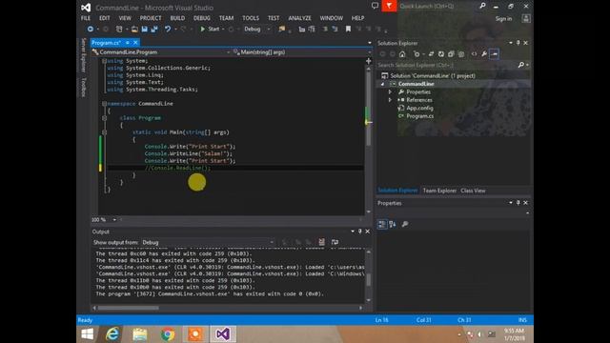Click the View Code icon in Solution Explorer
The image size is (610, 343).
tap(474, 54)
